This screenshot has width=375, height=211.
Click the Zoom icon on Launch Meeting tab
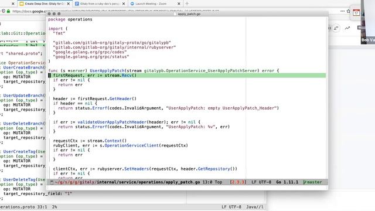point(132,4)
